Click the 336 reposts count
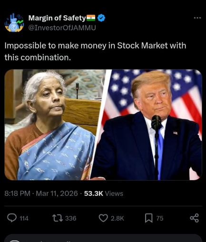This screenshot has width=206, height=242. [x=71, y=218]
